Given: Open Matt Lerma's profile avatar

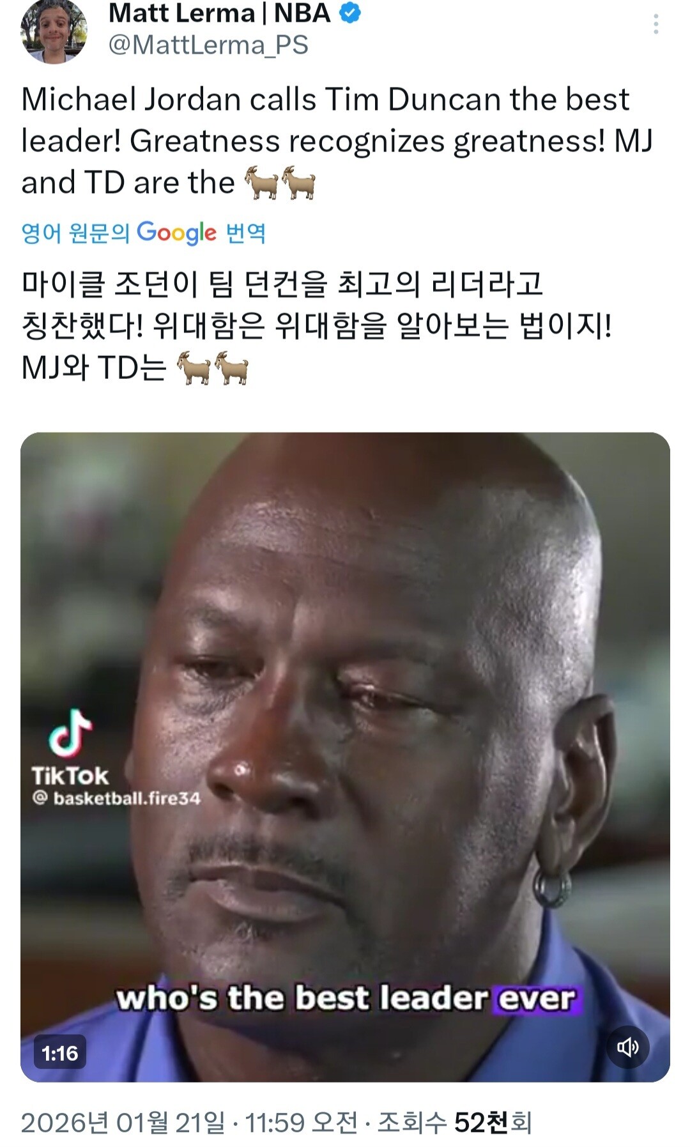Looking at the screenshot, I should click(54, 30).
